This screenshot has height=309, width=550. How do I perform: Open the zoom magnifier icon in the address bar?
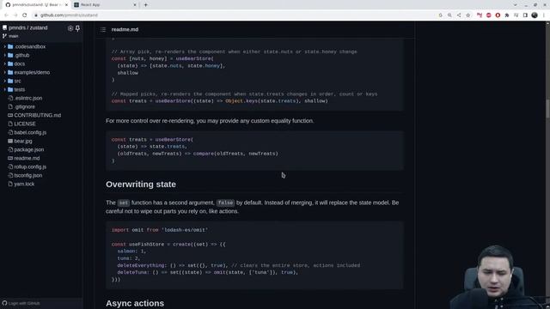(449, 15)
